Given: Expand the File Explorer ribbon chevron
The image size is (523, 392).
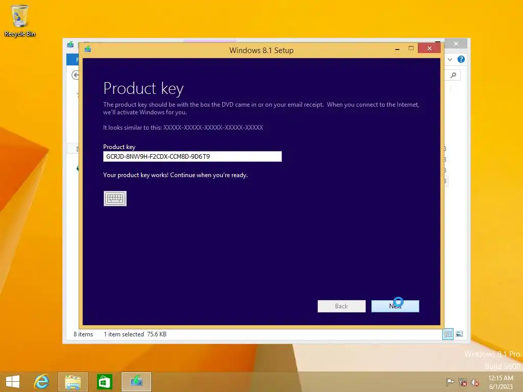Looking at the screenshot, I should (450, 59).
